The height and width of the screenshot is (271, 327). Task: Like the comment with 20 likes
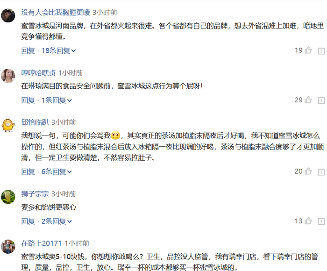(308, 171)
